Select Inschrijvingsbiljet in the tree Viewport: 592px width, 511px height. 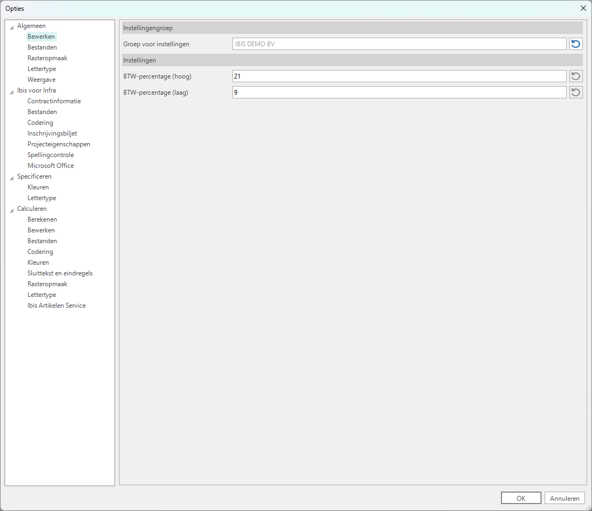tap(52, 133)
